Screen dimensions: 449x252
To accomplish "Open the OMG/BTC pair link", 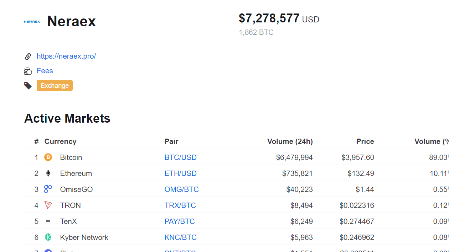I will click(x=182, y=189).
